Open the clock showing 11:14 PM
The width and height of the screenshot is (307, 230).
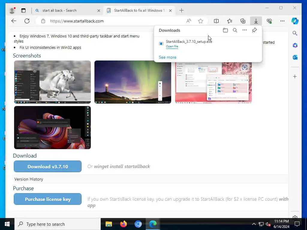(x=281, y=224)
